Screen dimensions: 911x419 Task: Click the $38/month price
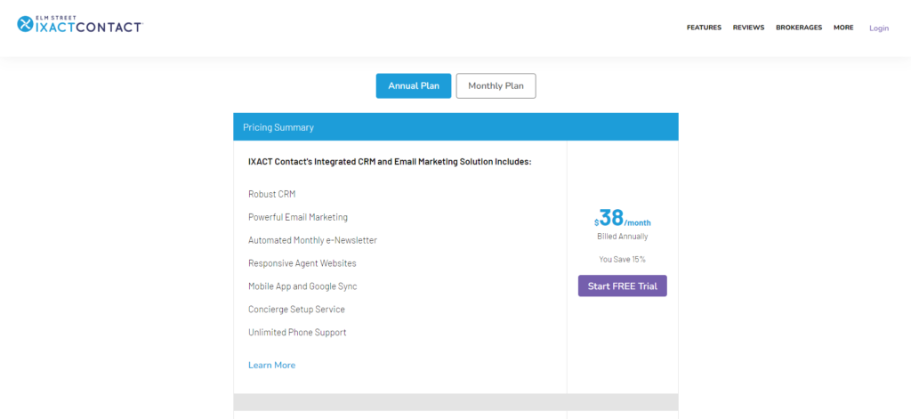pos(622,219)
